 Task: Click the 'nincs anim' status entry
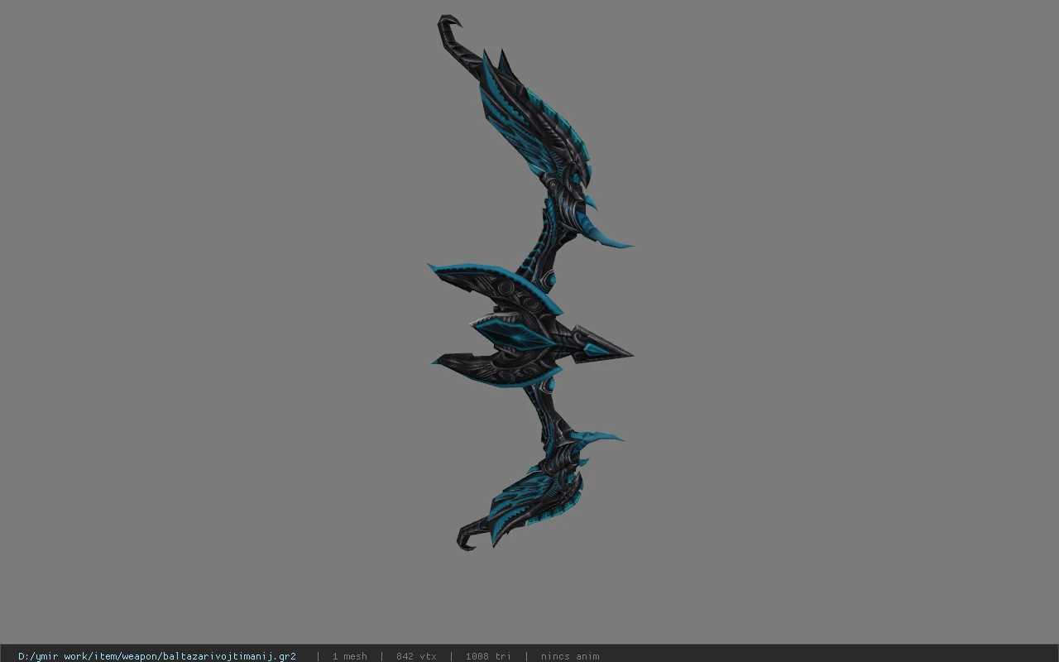(x=570, y=656)
